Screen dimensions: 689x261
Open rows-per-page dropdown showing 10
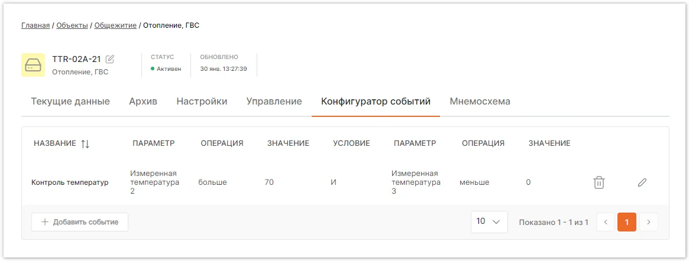pyautogui.click(x=489, y=221)
